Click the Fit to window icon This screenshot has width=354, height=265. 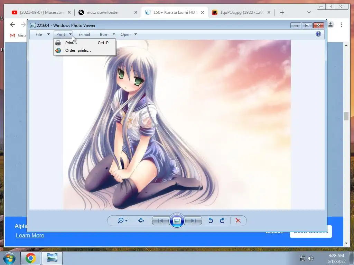tap(141, 220)
